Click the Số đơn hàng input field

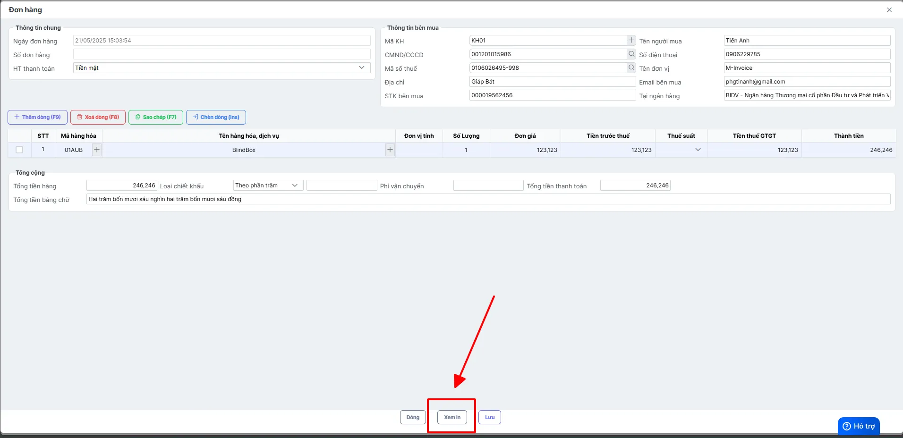tap(222, 54)
